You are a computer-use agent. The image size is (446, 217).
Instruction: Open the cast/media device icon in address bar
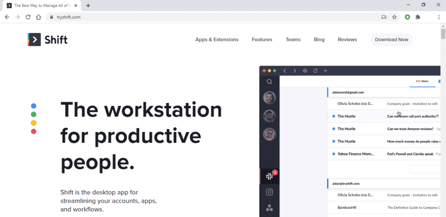384,17
